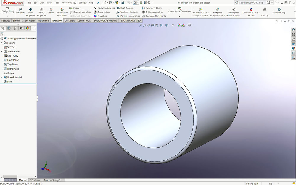Expand the Boss-Extrude1 feature
This screenshot has height=185, width=296.
pyautogui.click(x=1, y=77)
